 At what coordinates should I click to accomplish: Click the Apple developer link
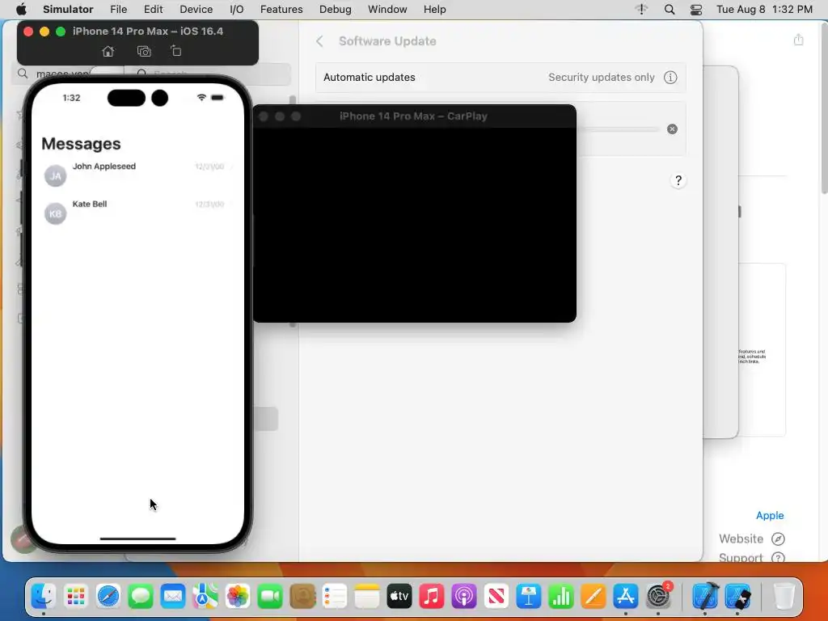coord(770,515)
